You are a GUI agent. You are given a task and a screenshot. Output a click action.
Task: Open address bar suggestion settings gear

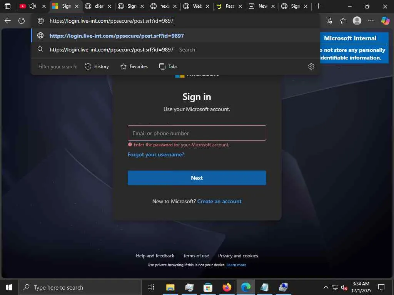tap(311, 66)
